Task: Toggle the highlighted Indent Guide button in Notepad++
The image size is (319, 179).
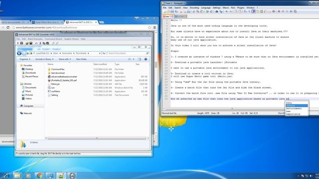Action: pos(254,11)
